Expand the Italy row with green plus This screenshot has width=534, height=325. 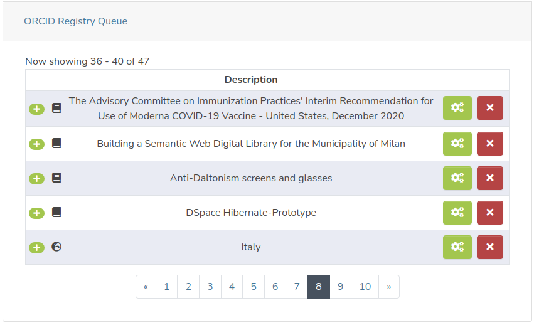tap(36, 248)
